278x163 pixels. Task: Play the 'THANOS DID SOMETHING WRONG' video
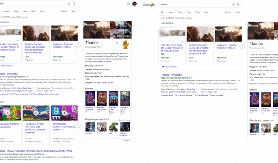tap(64, 113)
